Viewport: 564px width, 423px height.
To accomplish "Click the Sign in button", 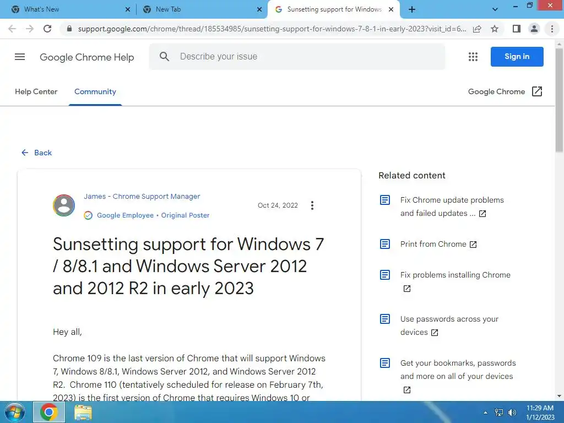I will (x=517, y=57).
